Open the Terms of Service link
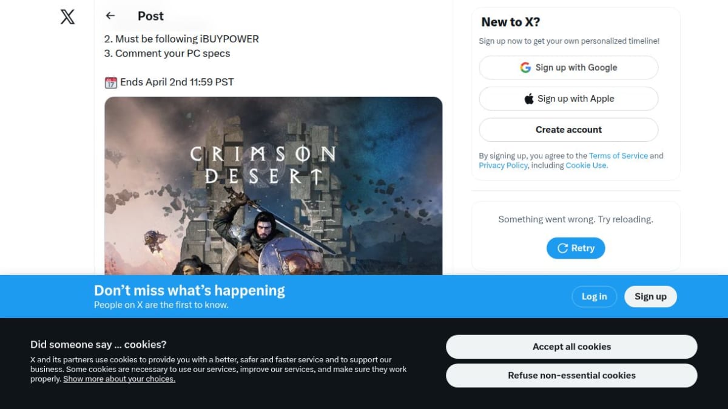 click(x=618, y=156)
